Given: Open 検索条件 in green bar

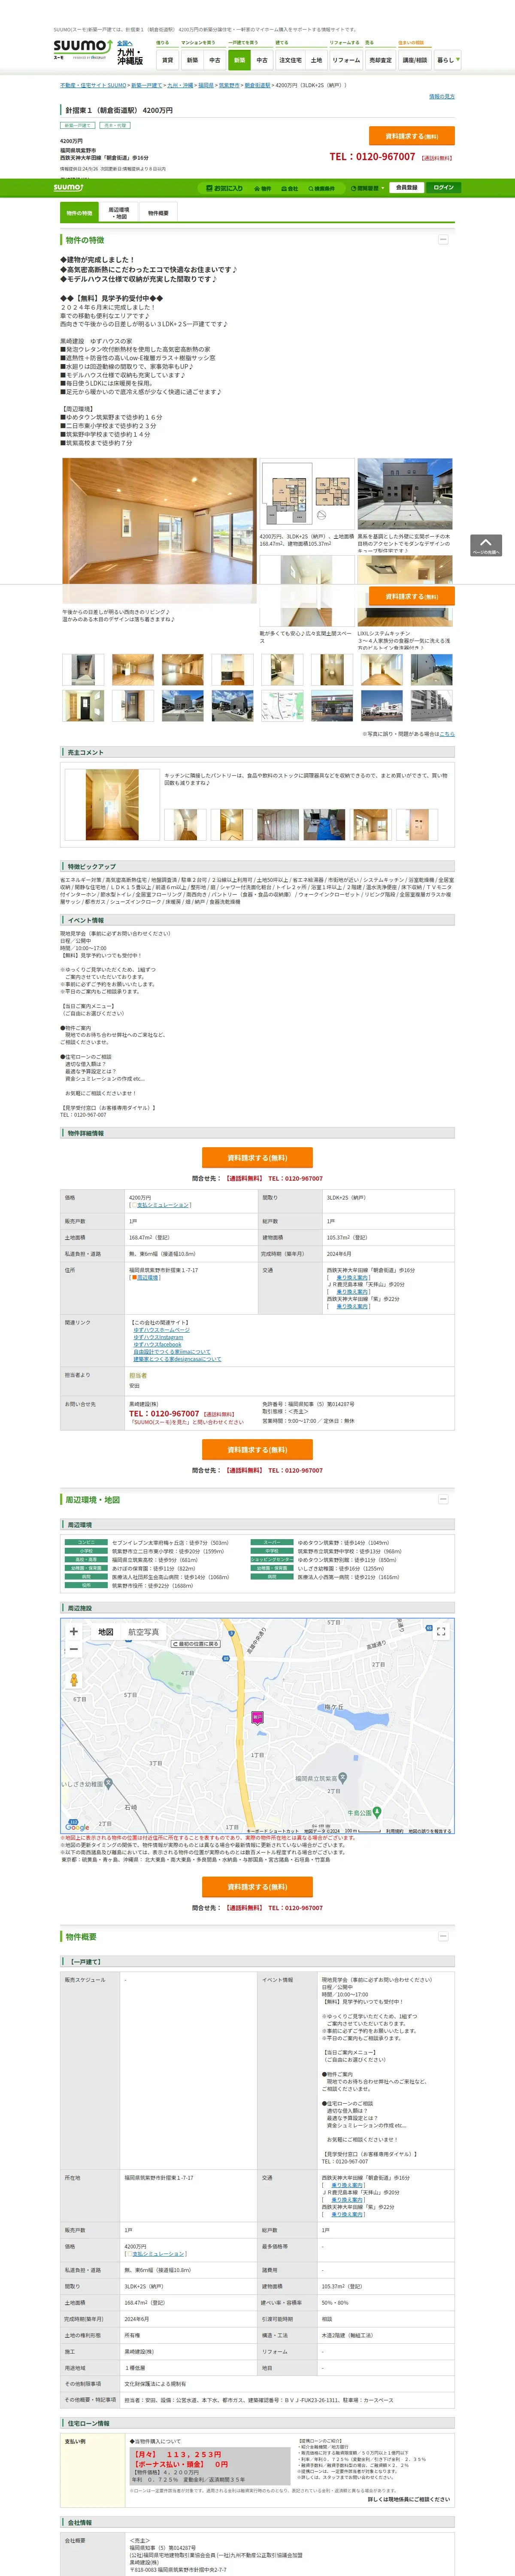Looking at the screenshot, I should [321, 188].
